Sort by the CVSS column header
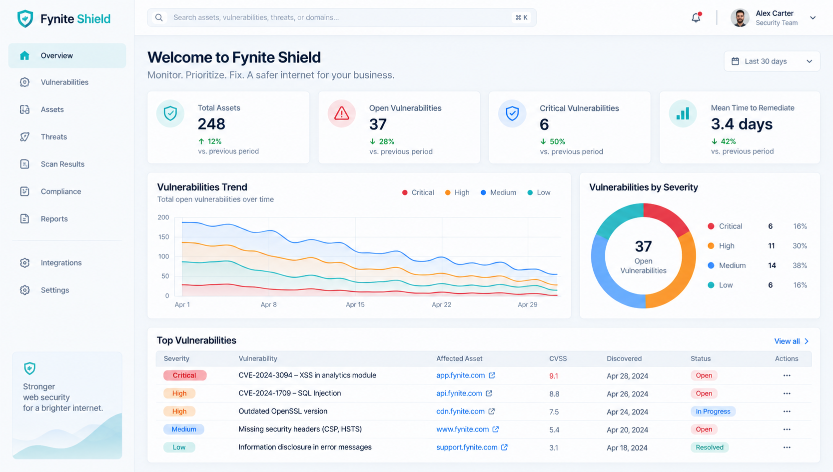The height and width of the screenshot is (472, 833). tap(558, 358)
